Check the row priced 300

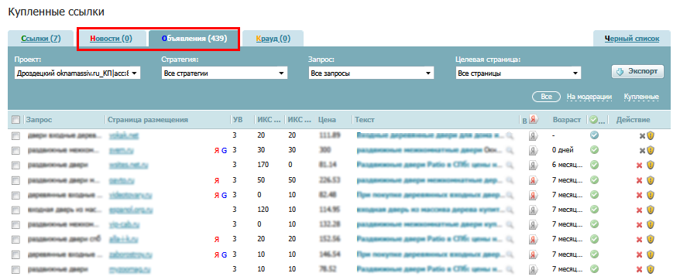[x=15, y=150]
